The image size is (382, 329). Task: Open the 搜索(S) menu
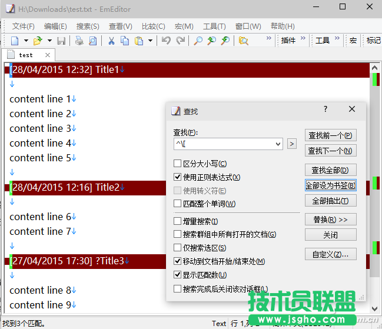tap(88, 26)
